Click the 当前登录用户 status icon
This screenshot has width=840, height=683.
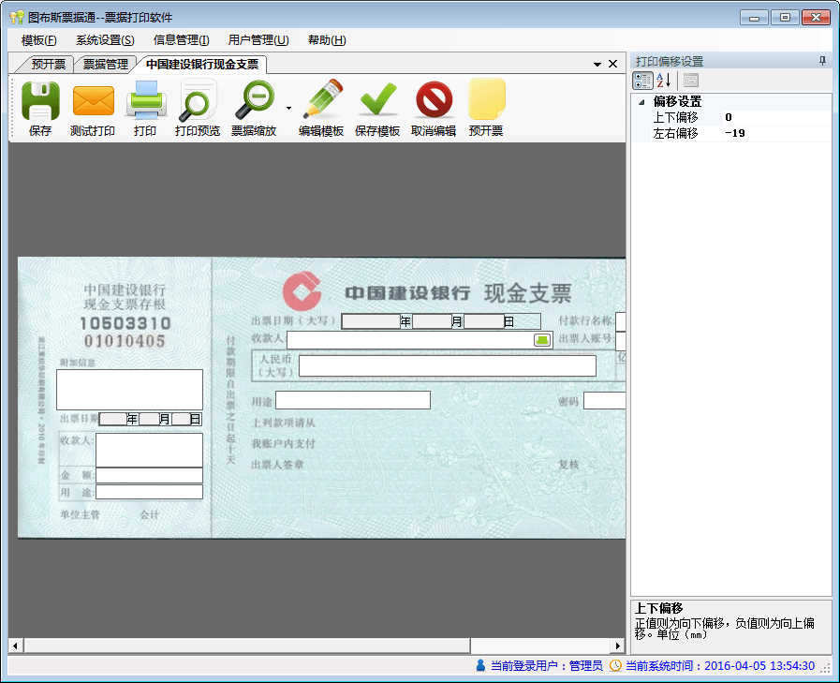tap(480, 666)
